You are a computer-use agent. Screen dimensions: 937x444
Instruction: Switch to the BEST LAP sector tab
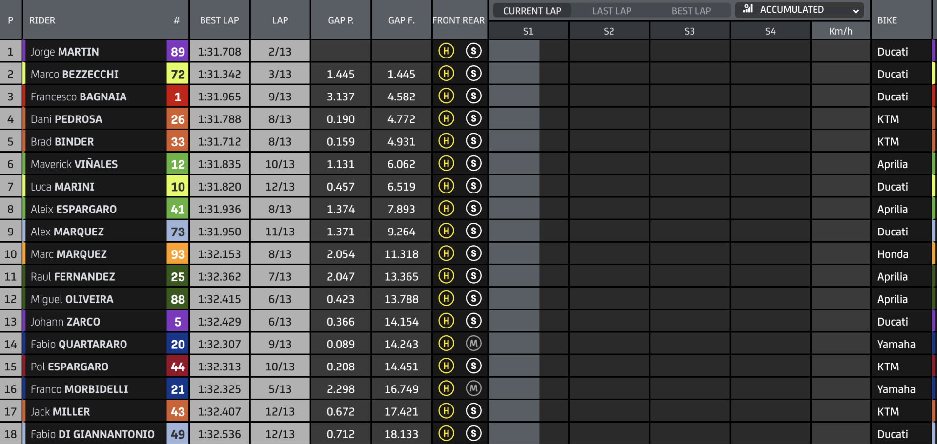(691, 11)
